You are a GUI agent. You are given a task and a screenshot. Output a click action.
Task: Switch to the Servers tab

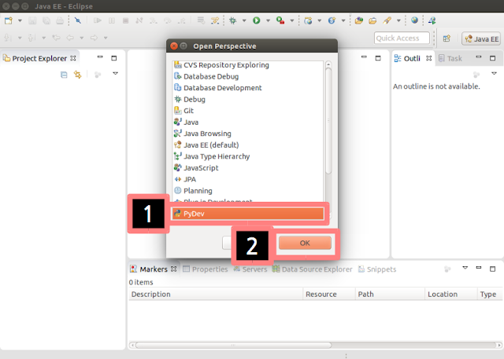[x=250, y=269]
